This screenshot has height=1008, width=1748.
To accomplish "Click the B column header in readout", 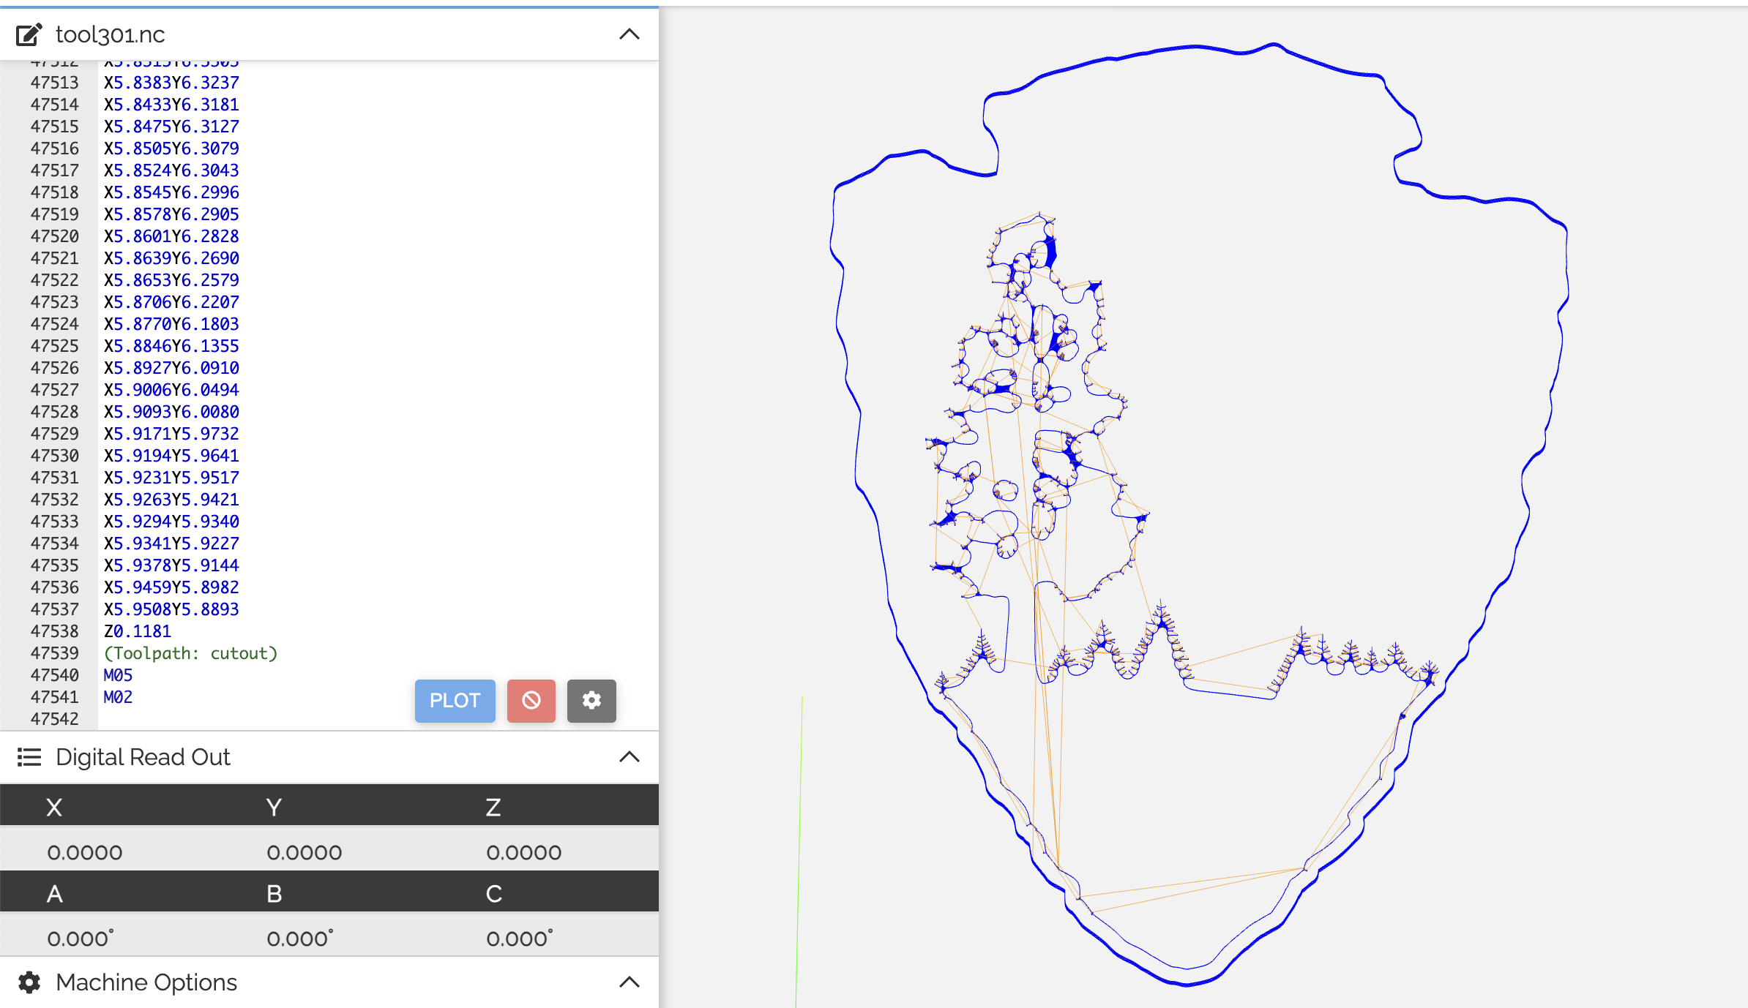I will point(274,894).
